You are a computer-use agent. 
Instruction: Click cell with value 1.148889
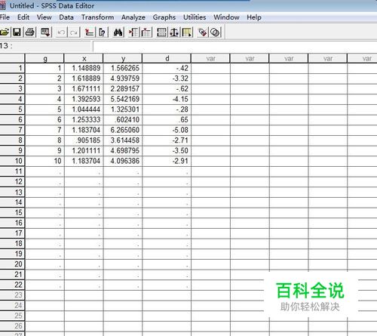(84, 68)
